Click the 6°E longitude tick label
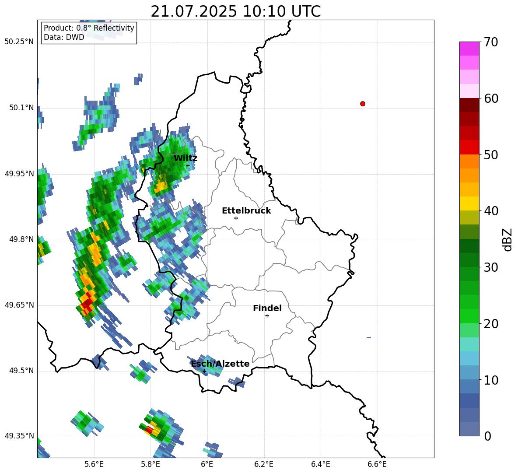 coord(207,464)
